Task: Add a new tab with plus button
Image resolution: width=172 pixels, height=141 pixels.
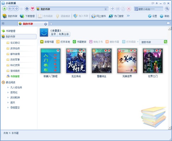Action: pos(51,24)
